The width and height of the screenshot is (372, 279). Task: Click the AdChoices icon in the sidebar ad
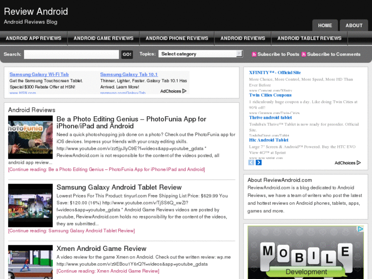click(x=358, y=163)
